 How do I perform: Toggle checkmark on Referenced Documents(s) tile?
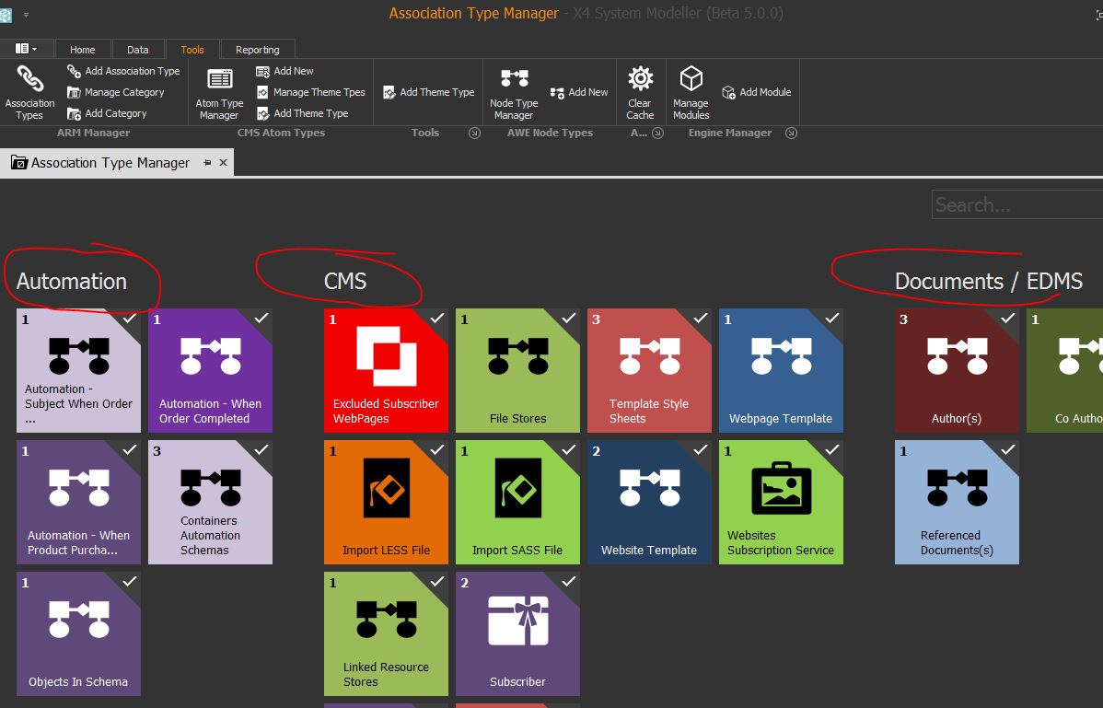pos(1007,450)
